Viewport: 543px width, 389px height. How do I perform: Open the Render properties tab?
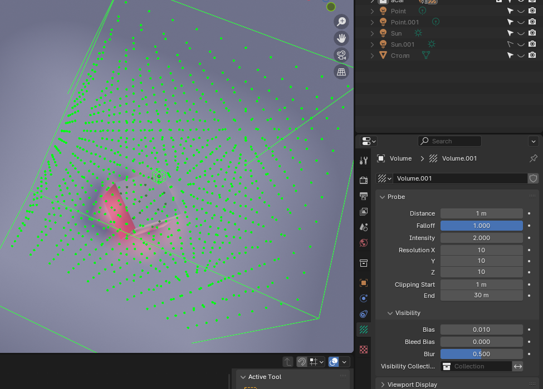click(364, 180)
